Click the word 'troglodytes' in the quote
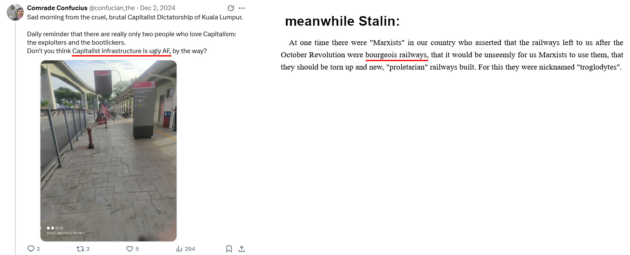The height and width of the screenshot is (255, 630). (x=598, y=67)
